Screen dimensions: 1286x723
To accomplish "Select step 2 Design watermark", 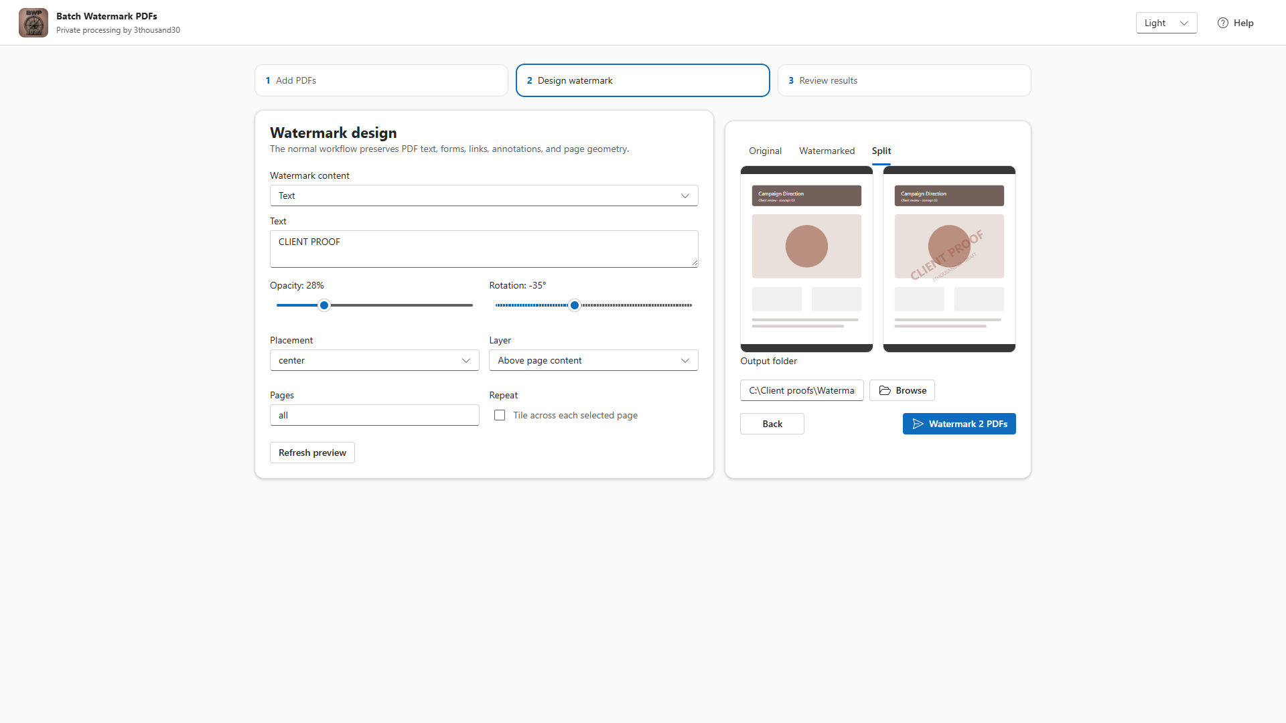I will tap(642, 80).
